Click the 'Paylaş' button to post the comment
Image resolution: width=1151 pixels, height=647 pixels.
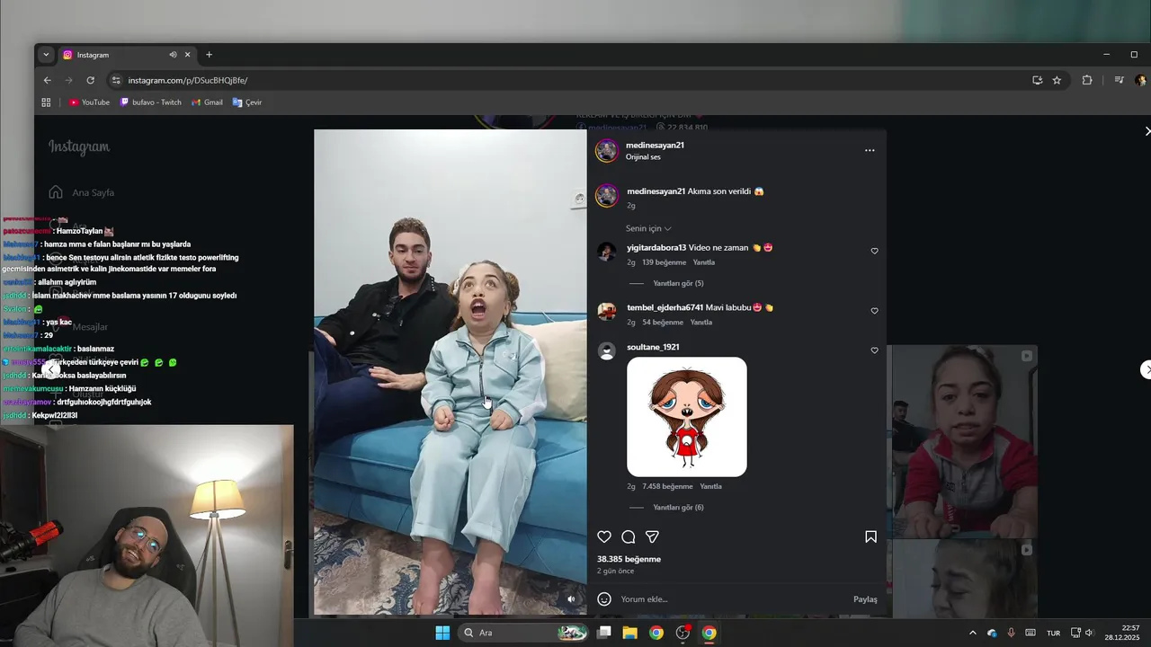tap(865, 599)
